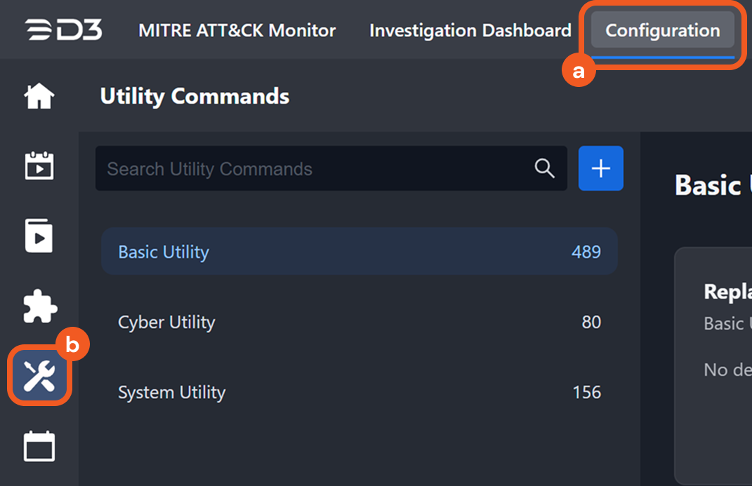The height and width of the screenshot is (486, 752).
Task: Focus the Search Utility Commands field
Action: point(316,168)
